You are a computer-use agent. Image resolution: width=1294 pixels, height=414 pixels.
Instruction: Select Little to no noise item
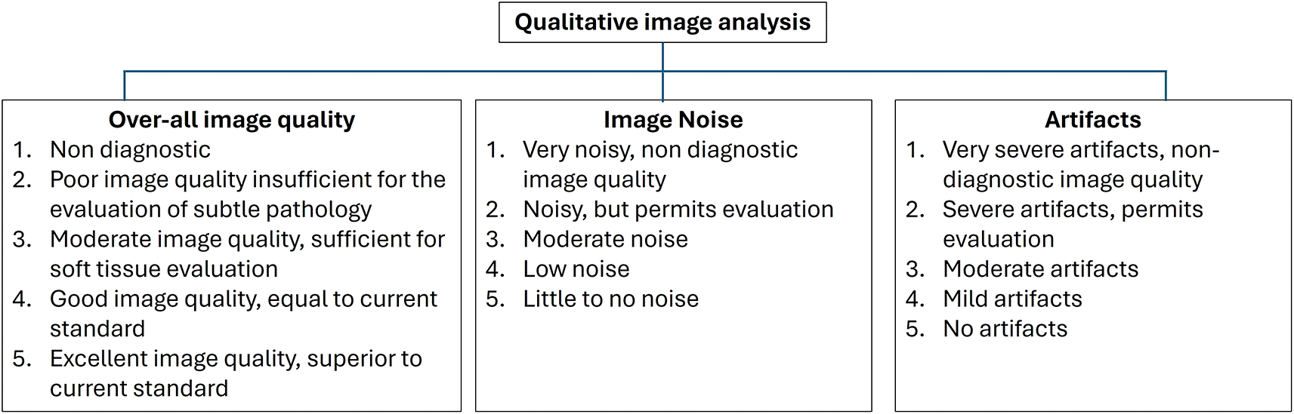tap(610, 299)
